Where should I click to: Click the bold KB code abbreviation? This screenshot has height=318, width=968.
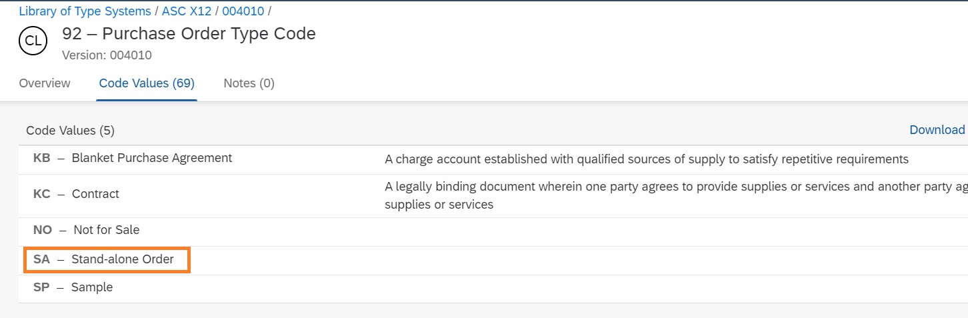click(x=41, y=158)
